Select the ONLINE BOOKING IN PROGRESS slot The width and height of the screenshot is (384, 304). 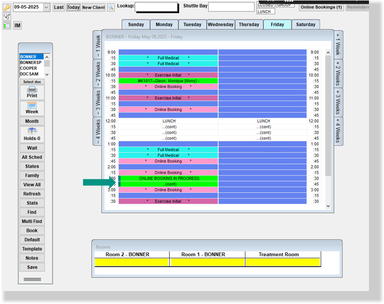169,178
